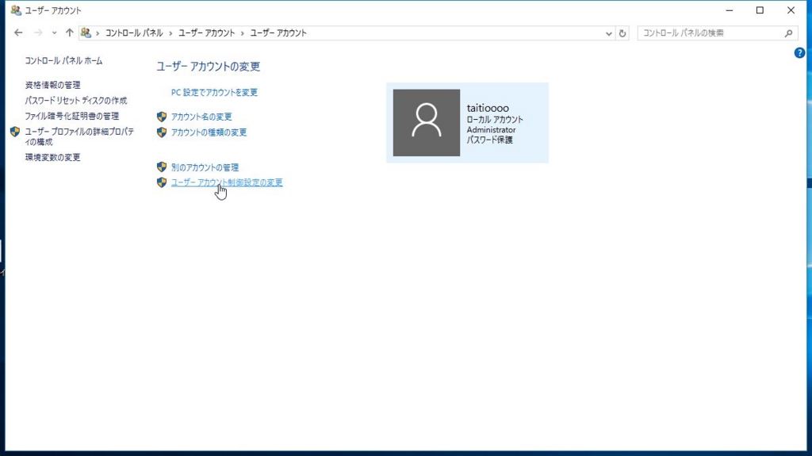Close the ユーザー アカウント window
This screenshot has width=812, height=456.
click(791, 10)
